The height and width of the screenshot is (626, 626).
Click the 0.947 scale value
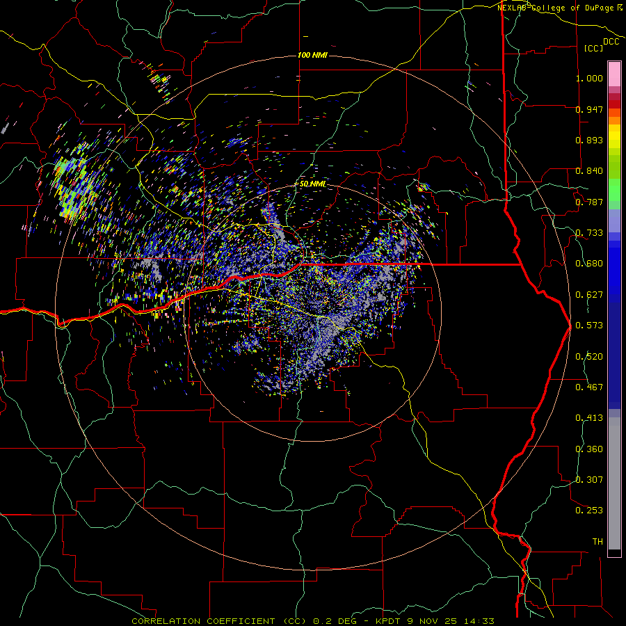coord(589,109)
